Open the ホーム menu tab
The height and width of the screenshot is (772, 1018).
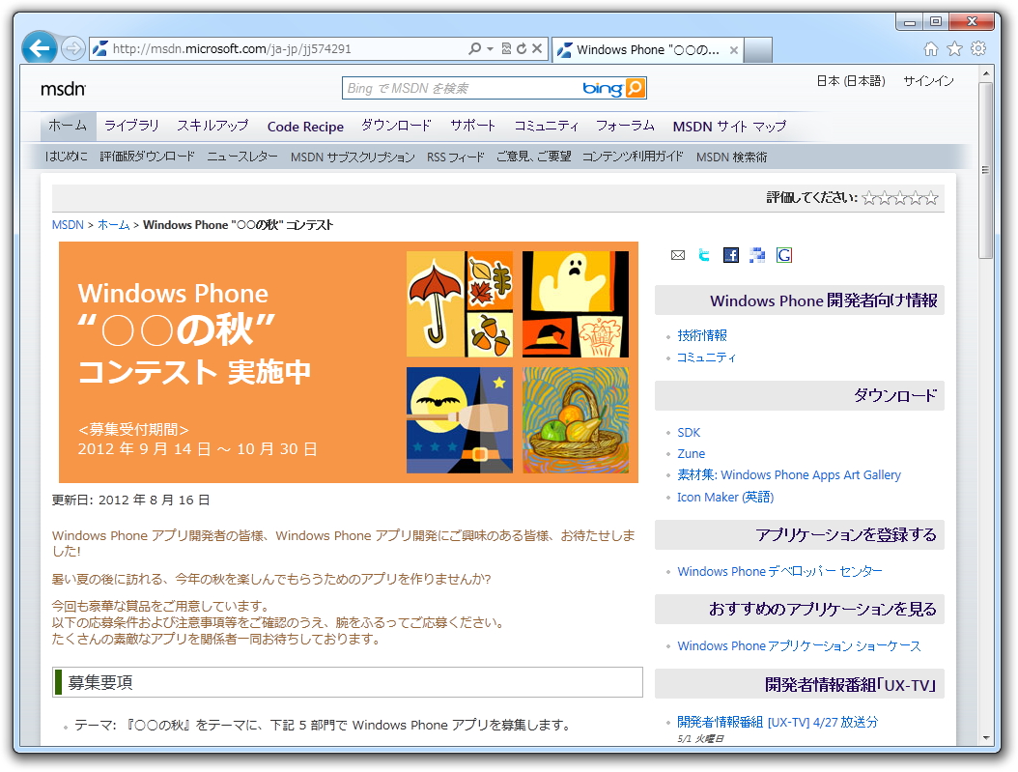(68, 126)
